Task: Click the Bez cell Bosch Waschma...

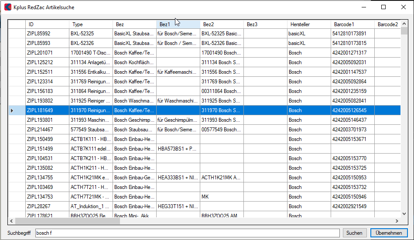Action: [x=134, y=101]
